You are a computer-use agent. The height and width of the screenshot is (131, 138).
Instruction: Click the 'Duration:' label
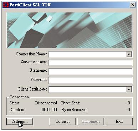(x=17, y=110)
